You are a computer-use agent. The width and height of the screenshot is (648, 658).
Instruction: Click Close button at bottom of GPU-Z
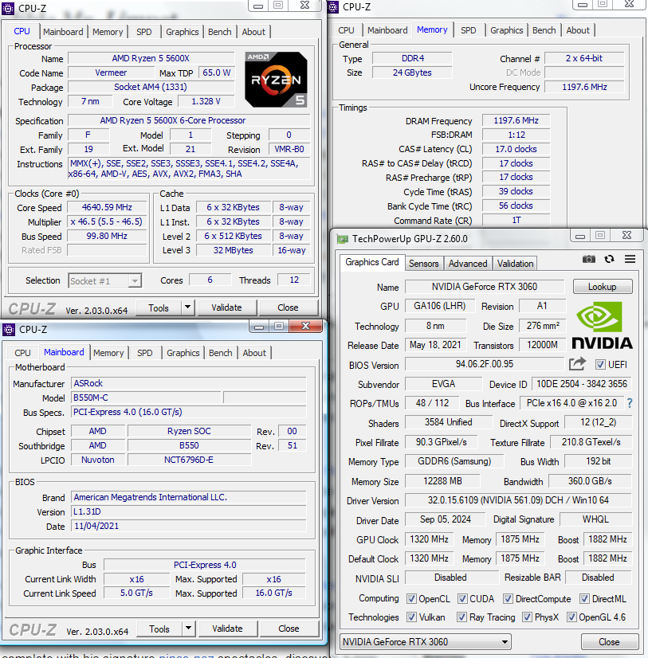609,641
